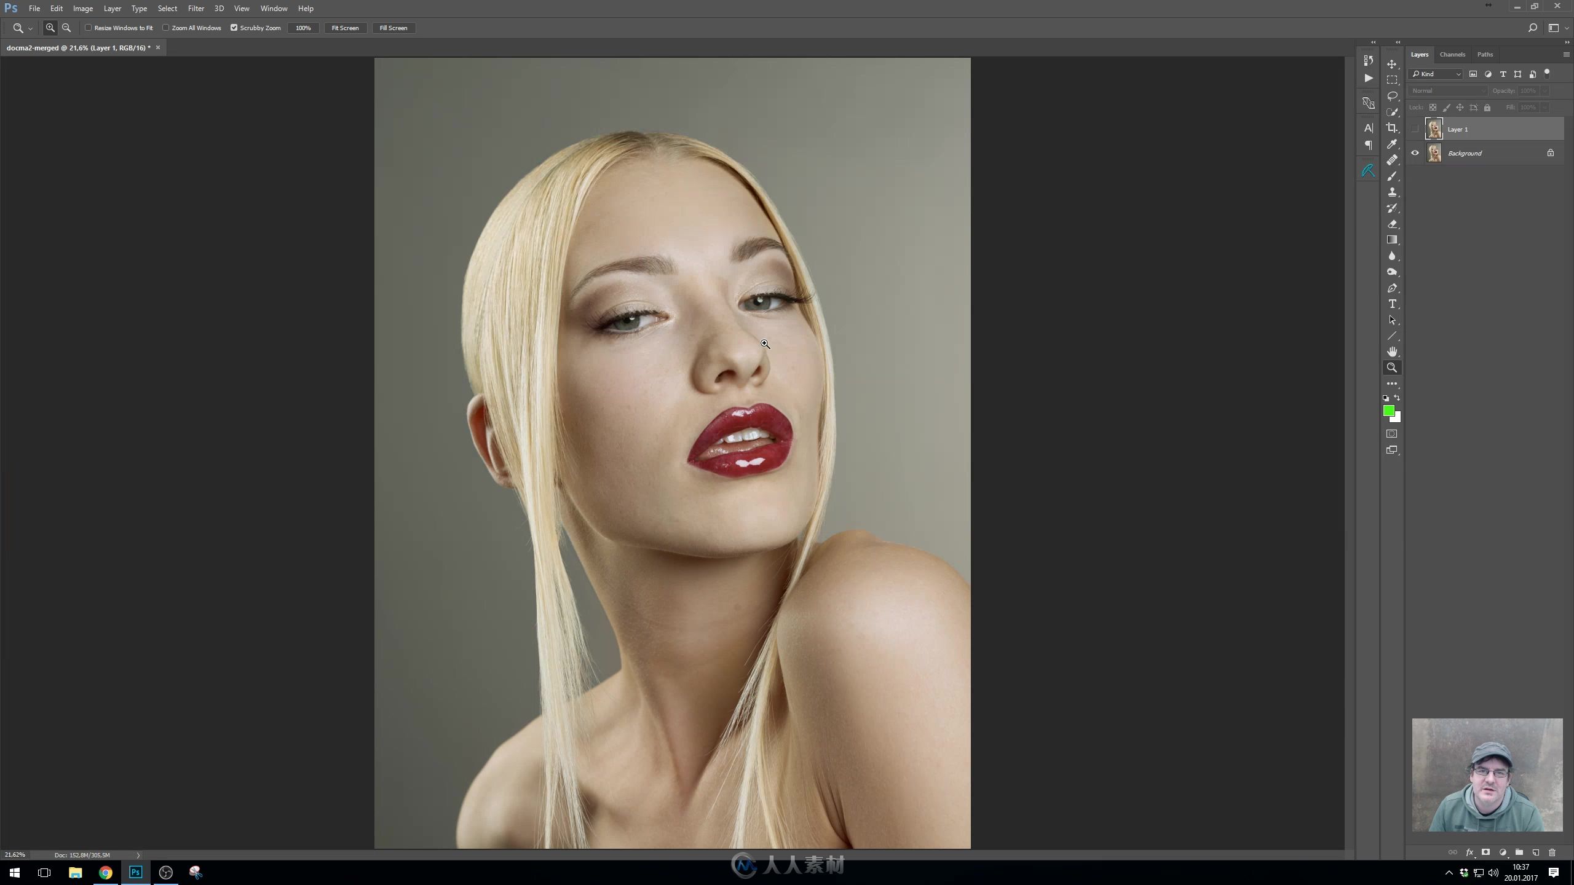Select the Gradient tool
Image resolution: width=1574 pixels, height=885 pixels.
1391,240
